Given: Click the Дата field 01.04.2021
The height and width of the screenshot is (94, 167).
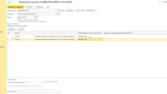Looking at the screenshot, I should pos(71,11).
